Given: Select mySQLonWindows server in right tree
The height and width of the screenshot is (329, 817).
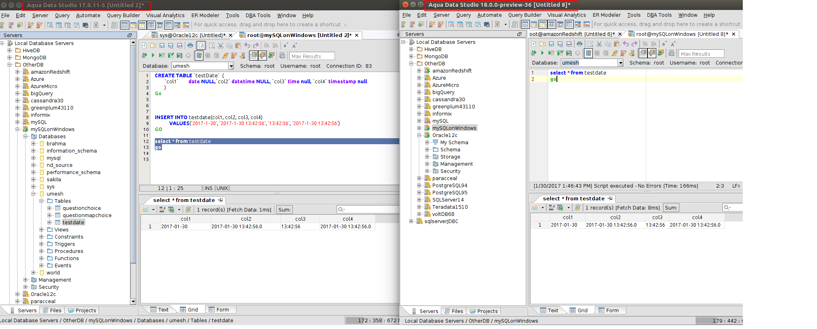Looking at the screenshot, I should click(x=454, y=128).
